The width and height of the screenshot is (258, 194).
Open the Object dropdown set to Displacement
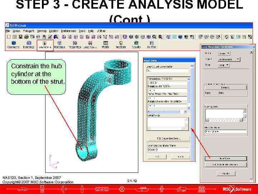click(229, 59)
